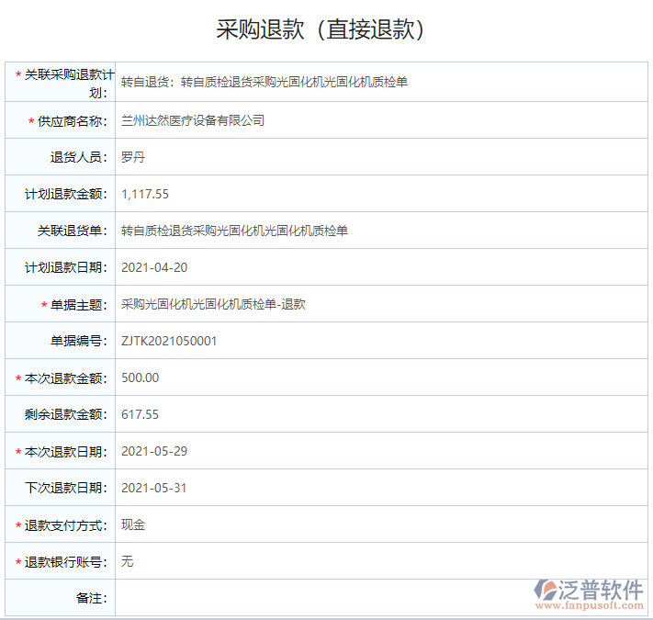Click the next refund date 2021-05-31
The image size is (653, 620).
(154, 488)
